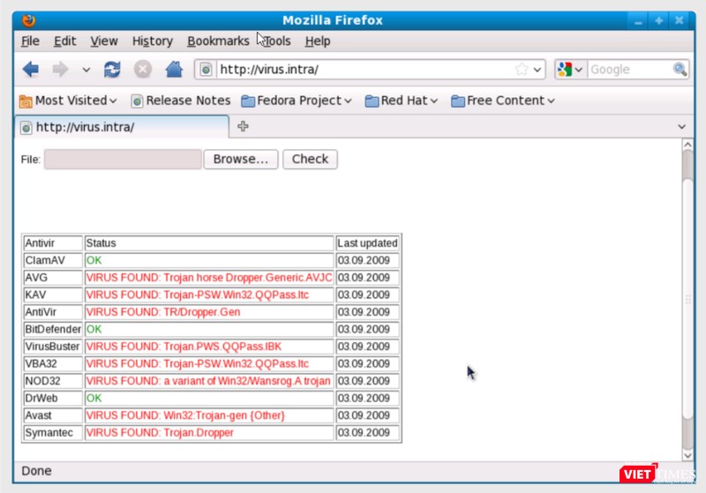Image resolution: width=706 pixels, height=493 pixels.
Task: Expand the Fedora Project bookmarks folder
Action: (297, 101)
